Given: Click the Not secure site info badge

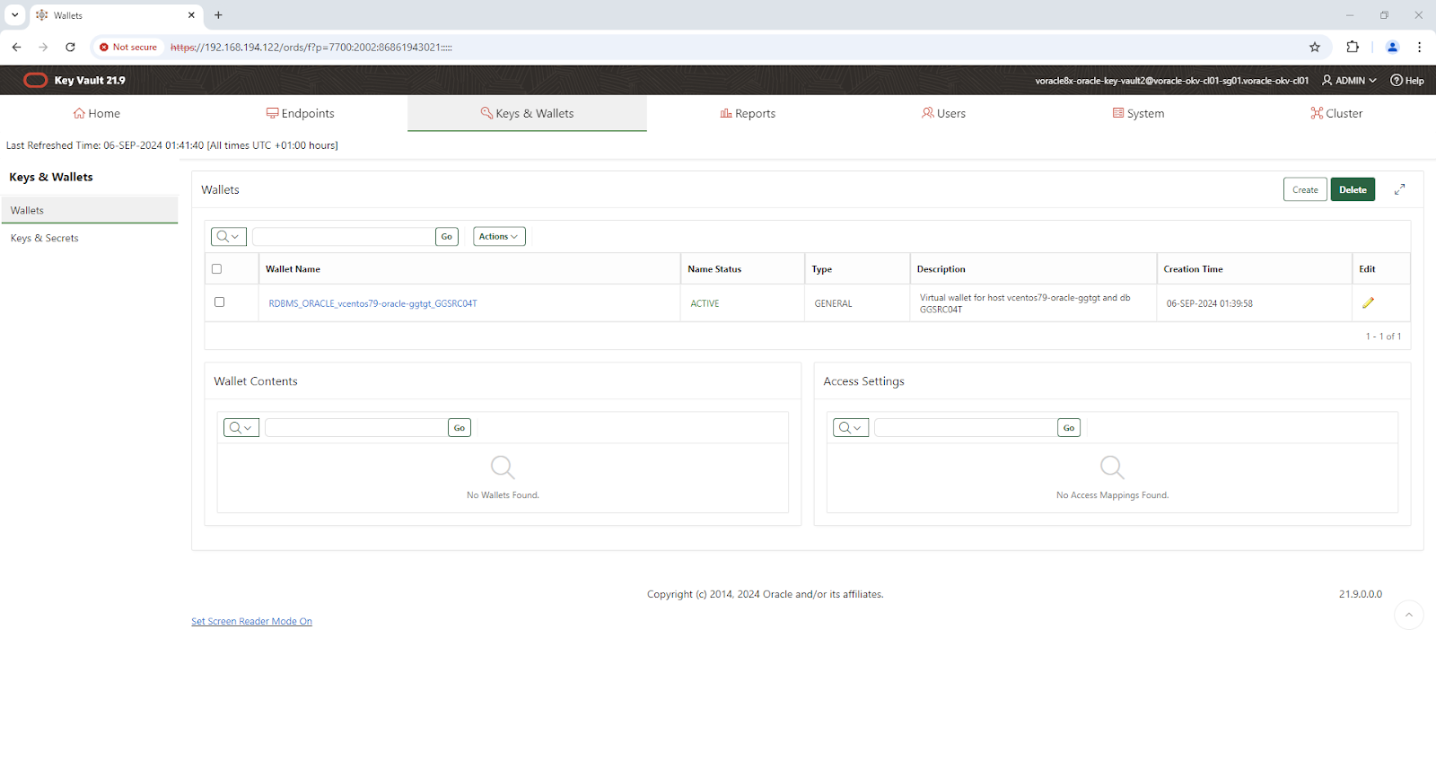Looking at the screenshot, I should coord(128,47).
